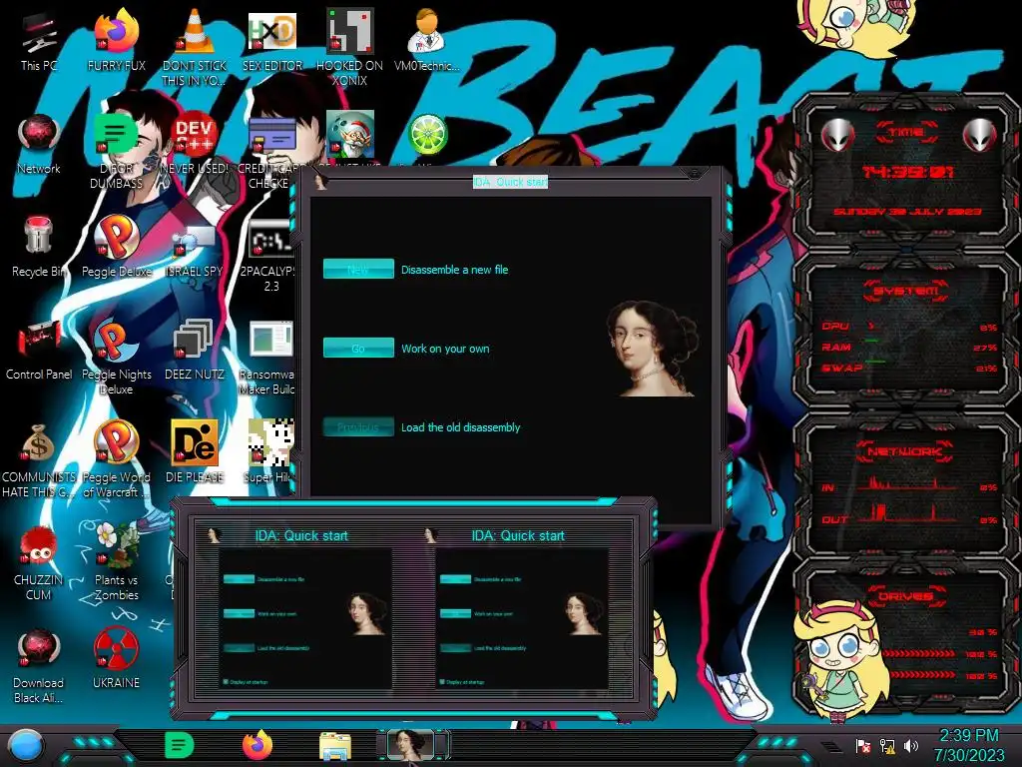
Task: Click the SUNDAY 30 JULY 2023 date text
Action: point(906,212)
